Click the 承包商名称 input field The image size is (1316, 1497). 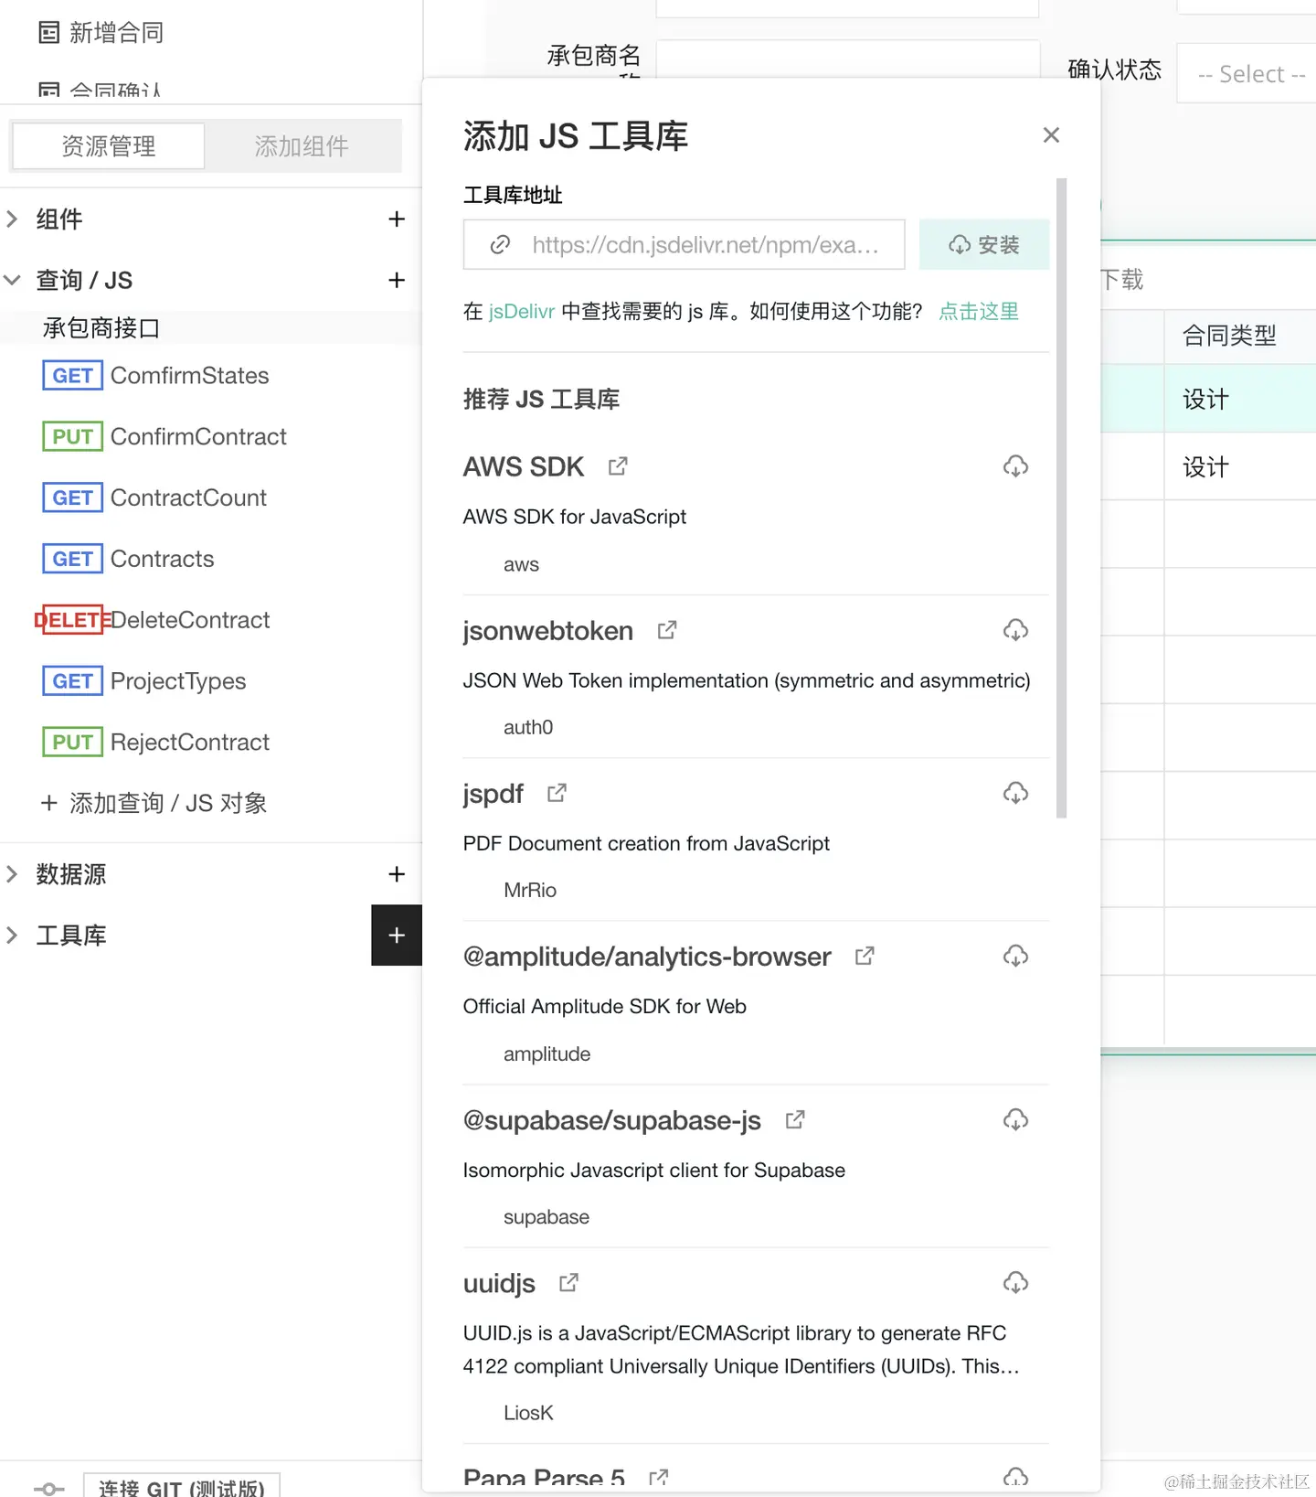(x=848, y=59)
